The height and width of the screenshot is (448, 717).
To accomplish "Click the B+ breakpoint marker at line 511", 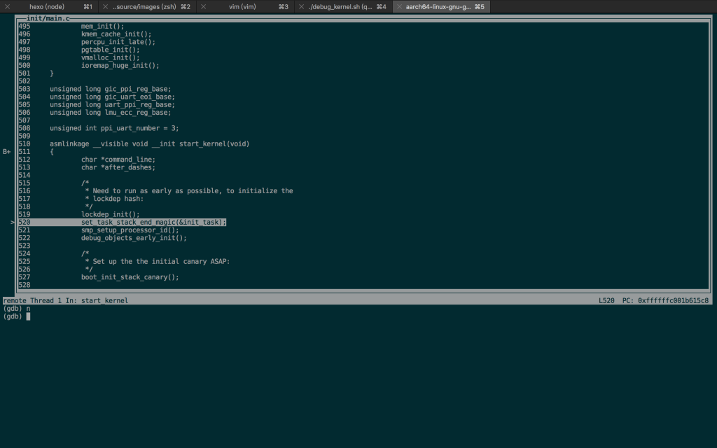I will (x=7, y=152).
